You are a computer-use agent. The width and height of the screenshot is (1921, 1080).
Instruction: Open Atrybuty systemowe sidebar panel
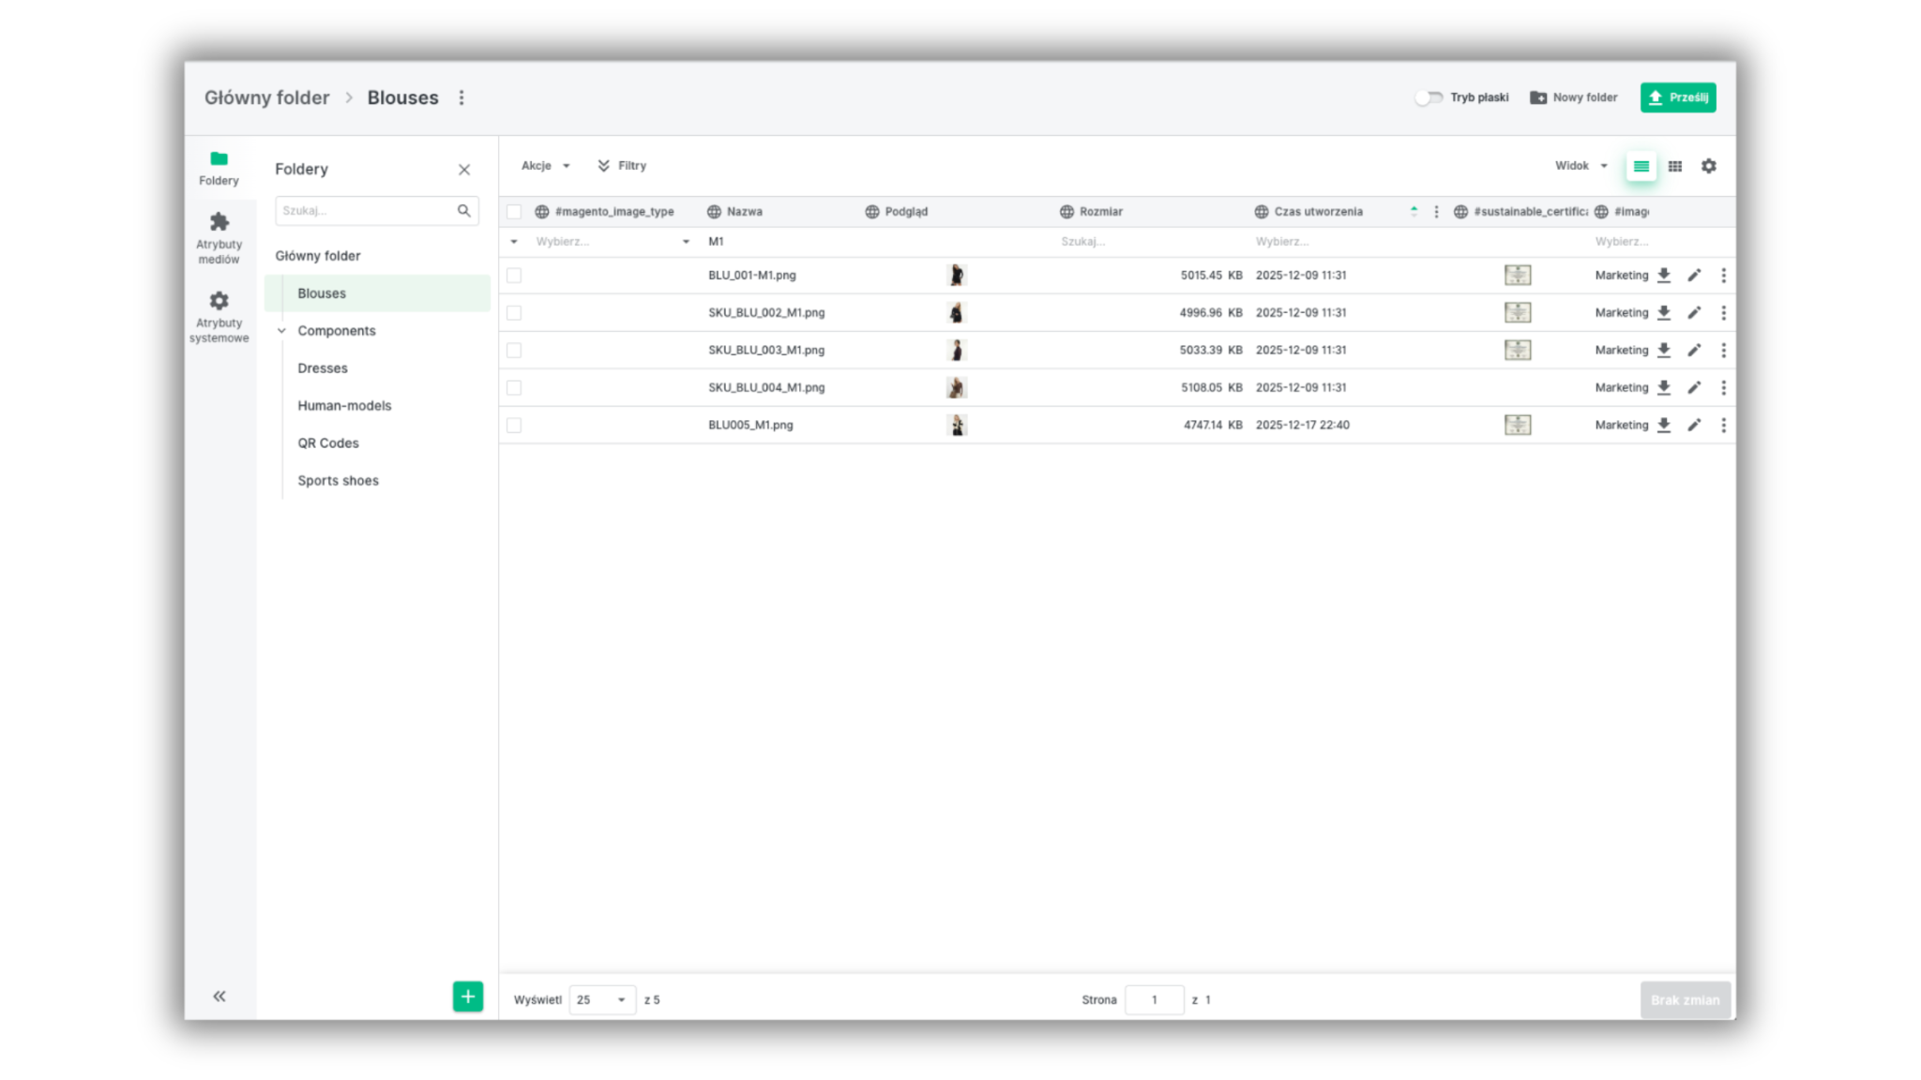[x=219, y=315]
